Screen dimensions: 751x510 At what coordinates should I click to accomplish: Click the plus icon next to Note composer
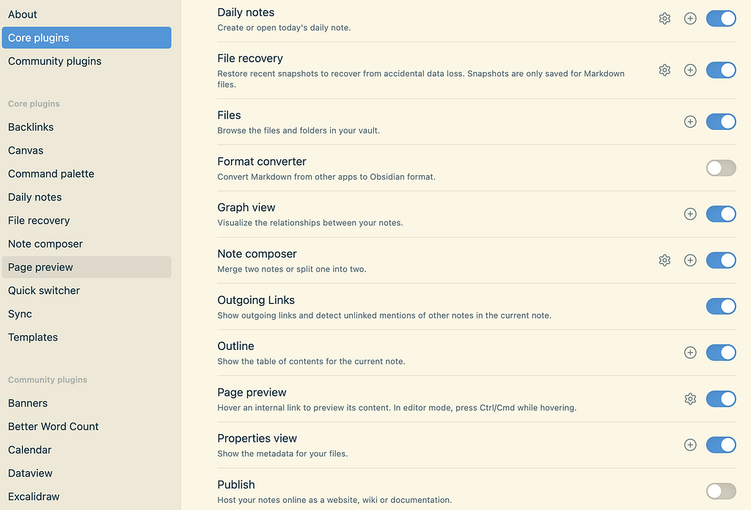pos(690,260)
